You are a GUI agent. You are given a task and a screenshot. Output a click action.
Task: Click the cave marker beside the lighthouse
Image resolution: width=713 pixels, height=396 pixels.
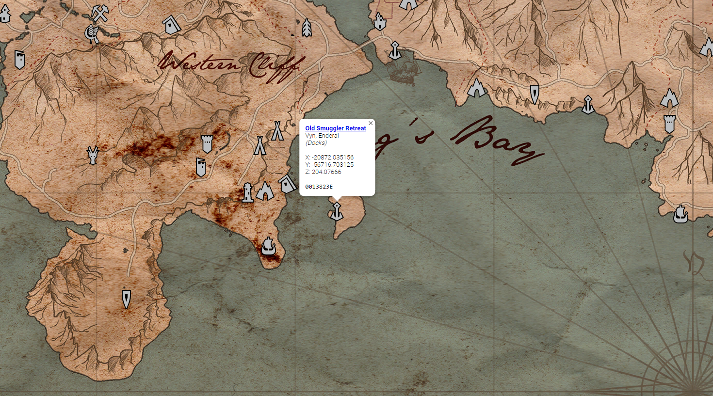[265, 190]
